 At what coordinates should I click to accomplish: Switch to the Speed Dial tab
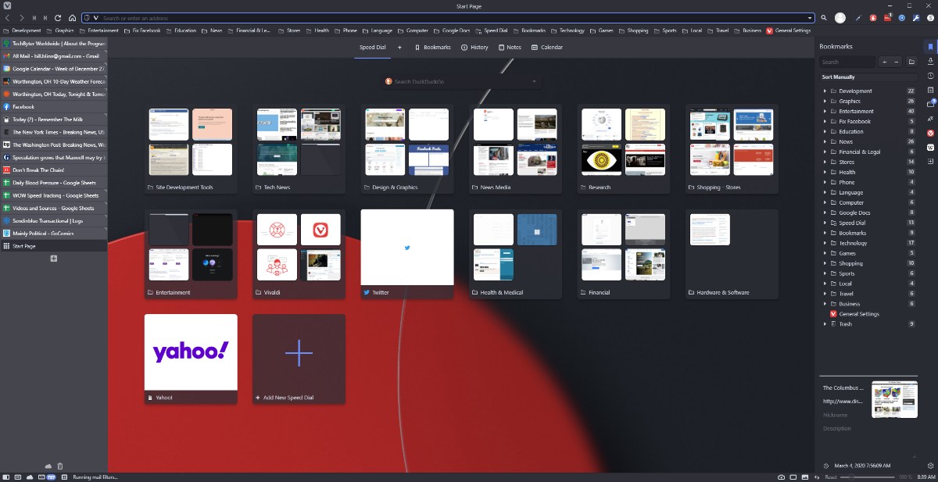tap(372, 48)
